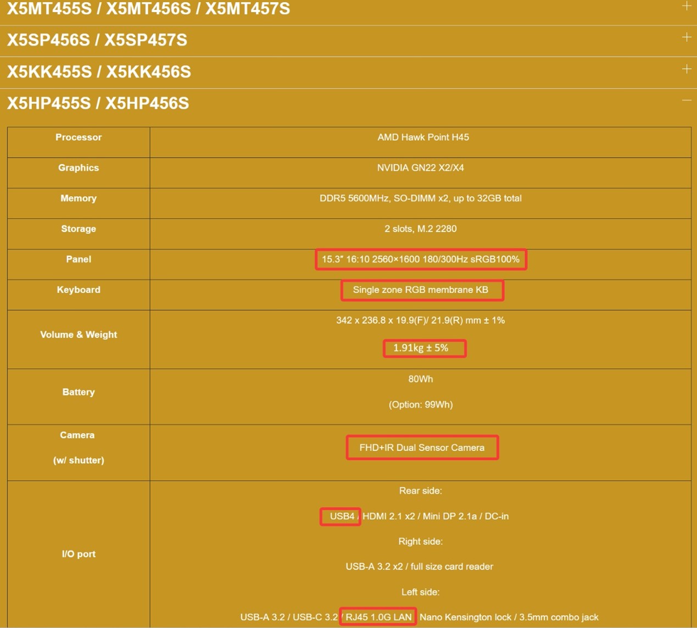Select 'Rear side:' text
Viewport: 697px width, 628px height.
(421, 491)
